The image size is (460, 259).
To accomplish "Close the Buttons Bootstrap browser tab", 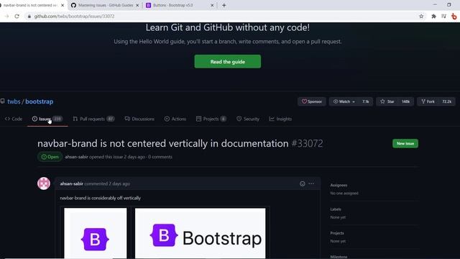I will (x=212, y=5).
